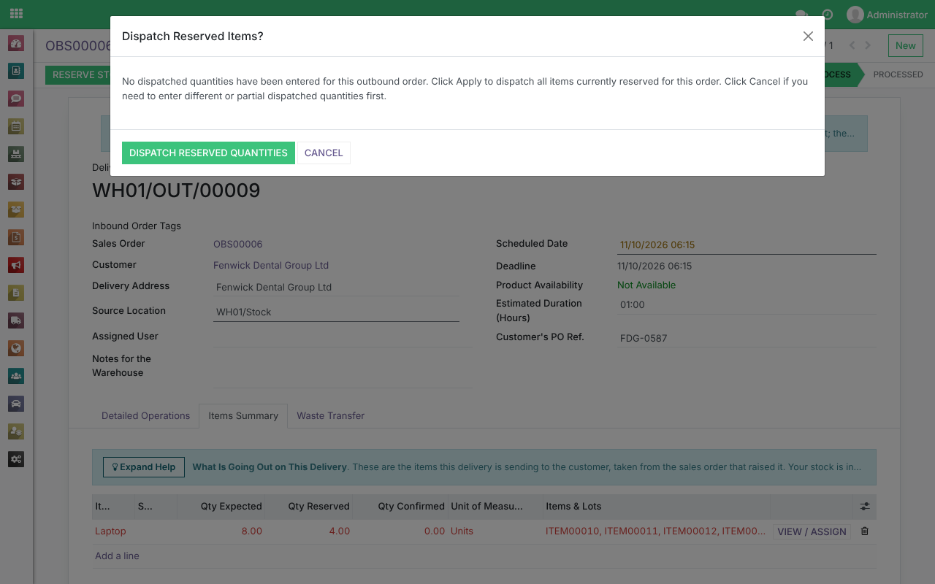Click the Customer's PO Ref. field FDG-0587

tap(747, 338)
